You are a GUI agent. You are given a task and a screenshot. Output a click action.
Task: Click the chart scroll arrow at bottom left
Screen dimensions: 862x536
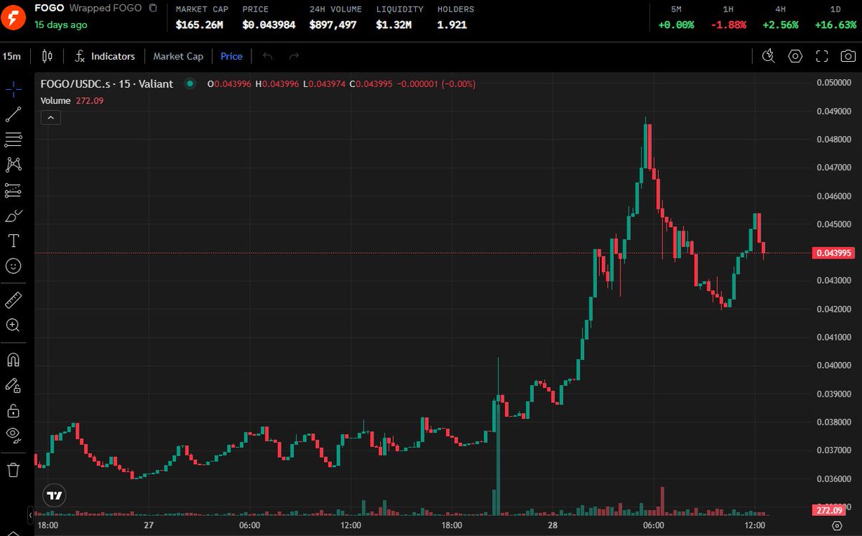(30, 514)
